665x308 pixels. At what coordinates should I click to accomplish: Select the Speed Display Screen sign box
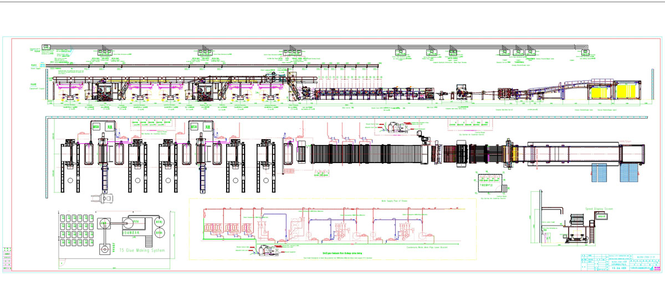pyautogui.click(x=601, y=217)
